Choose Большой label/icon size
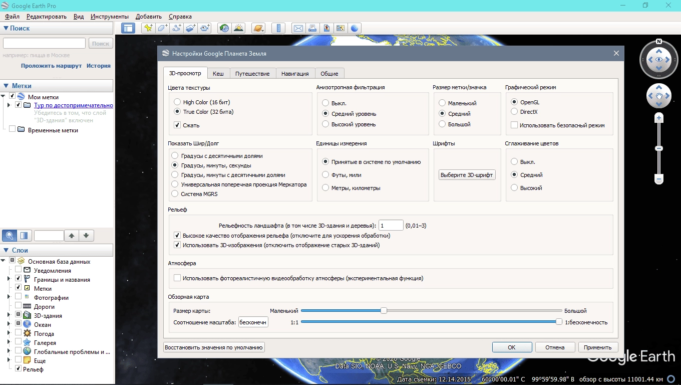Viewport: 681px width, 385px height. click(x=442, y=124)
